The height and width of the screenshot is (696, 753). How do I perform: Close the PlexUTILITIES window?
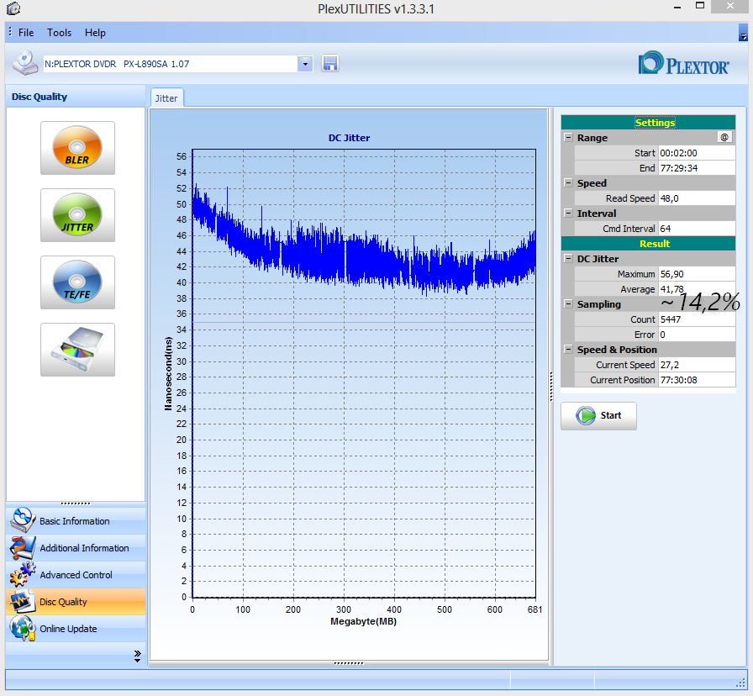pyautogui.click(x=730, y=6)
